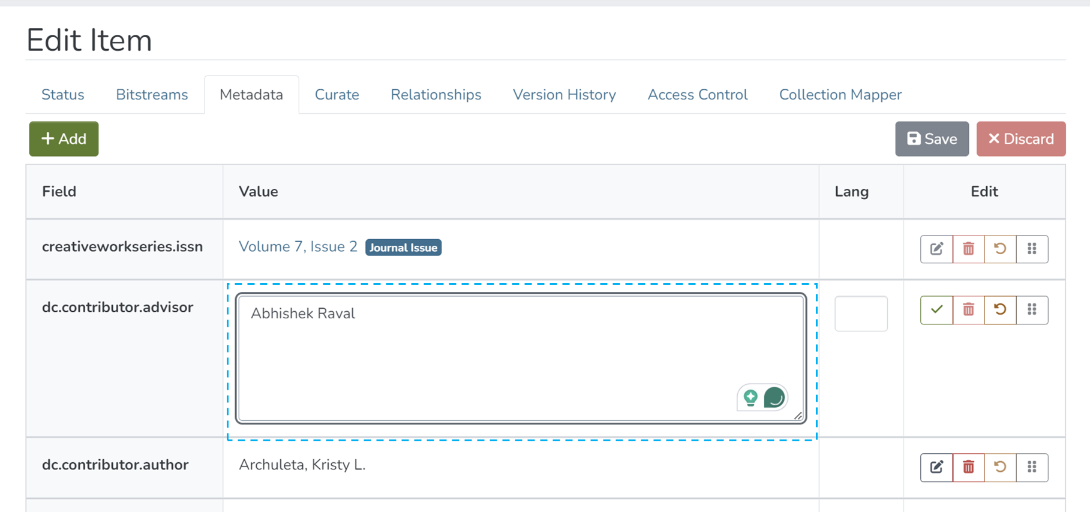1090x512 pixels.
Task: Switch to the Bitstreams tab
Action: click(x=152, y=95)
